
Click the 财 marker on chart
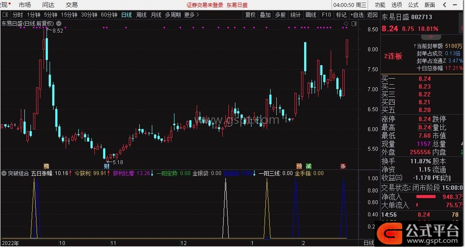click(107, 166)
